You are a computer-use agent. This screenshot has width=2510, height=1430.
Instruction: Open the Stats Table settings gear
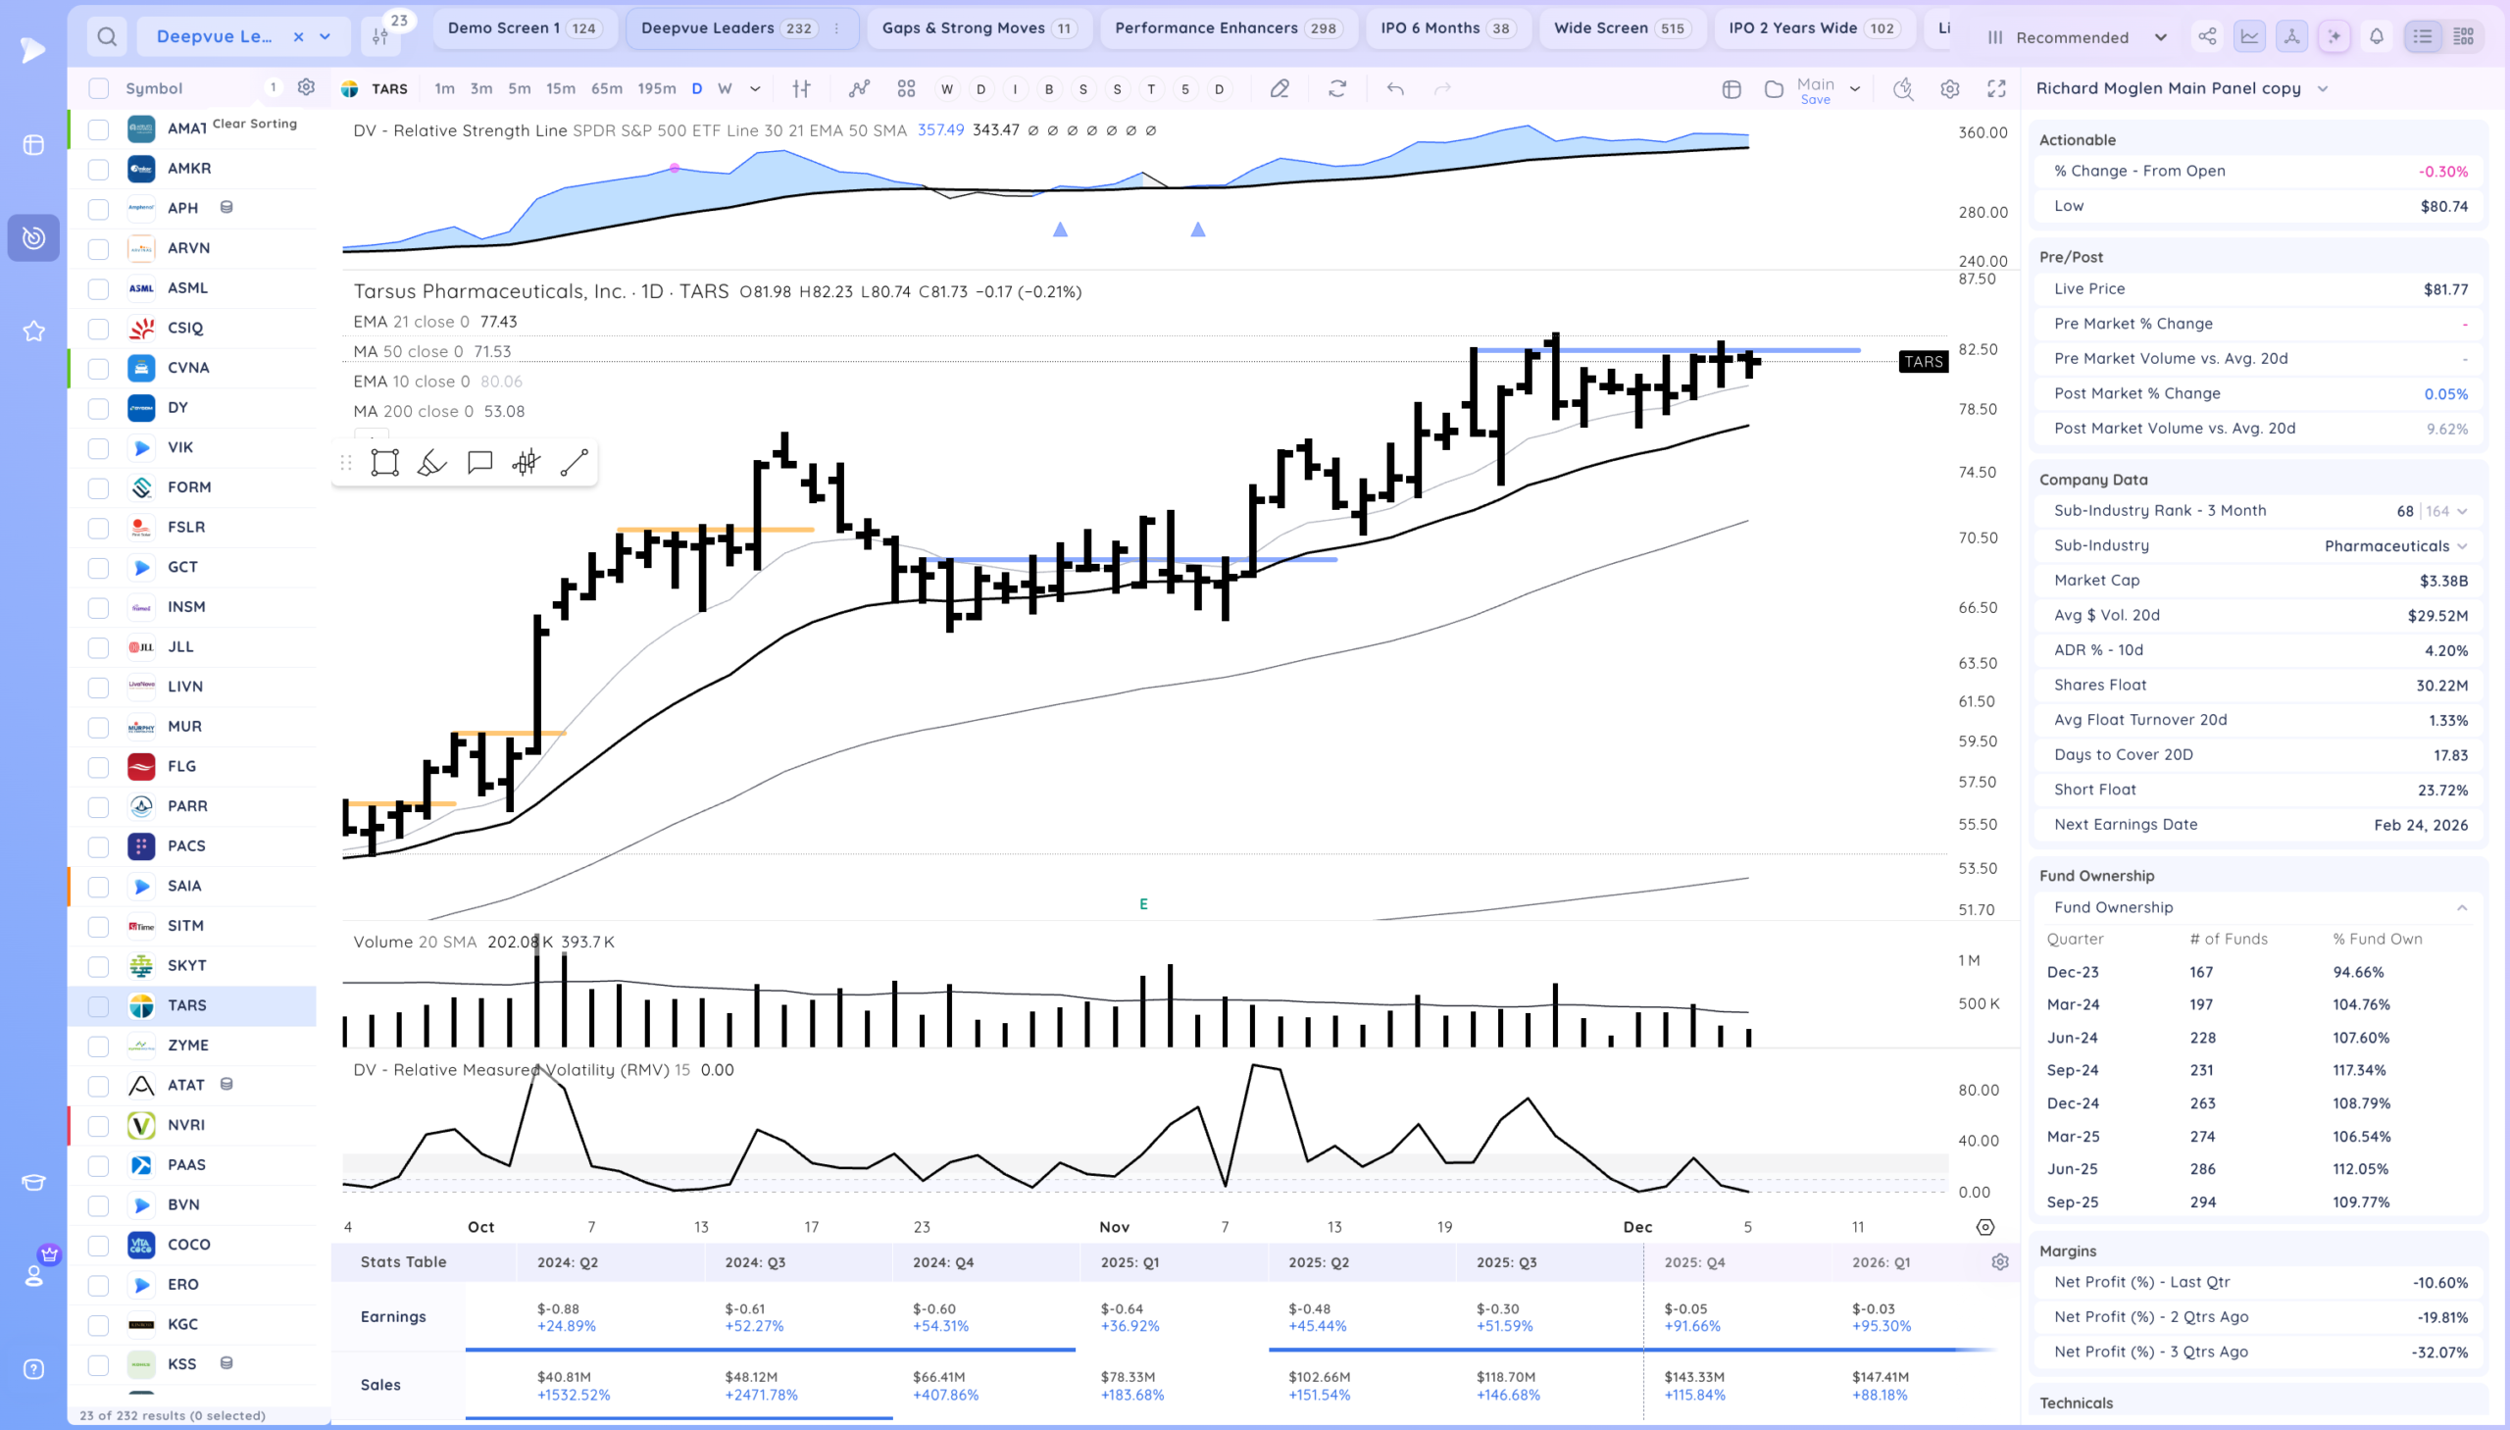point(1999,1262)
